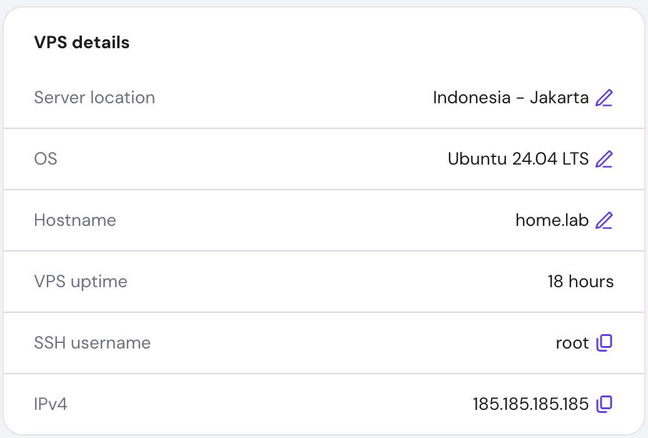Click the OS row label
648x438 pixels.
tap(45, 159)
